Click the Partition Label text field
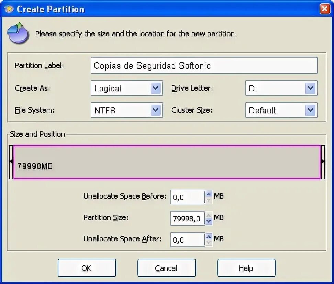Viewport: 334px width, 284px height. coord(204,65)
